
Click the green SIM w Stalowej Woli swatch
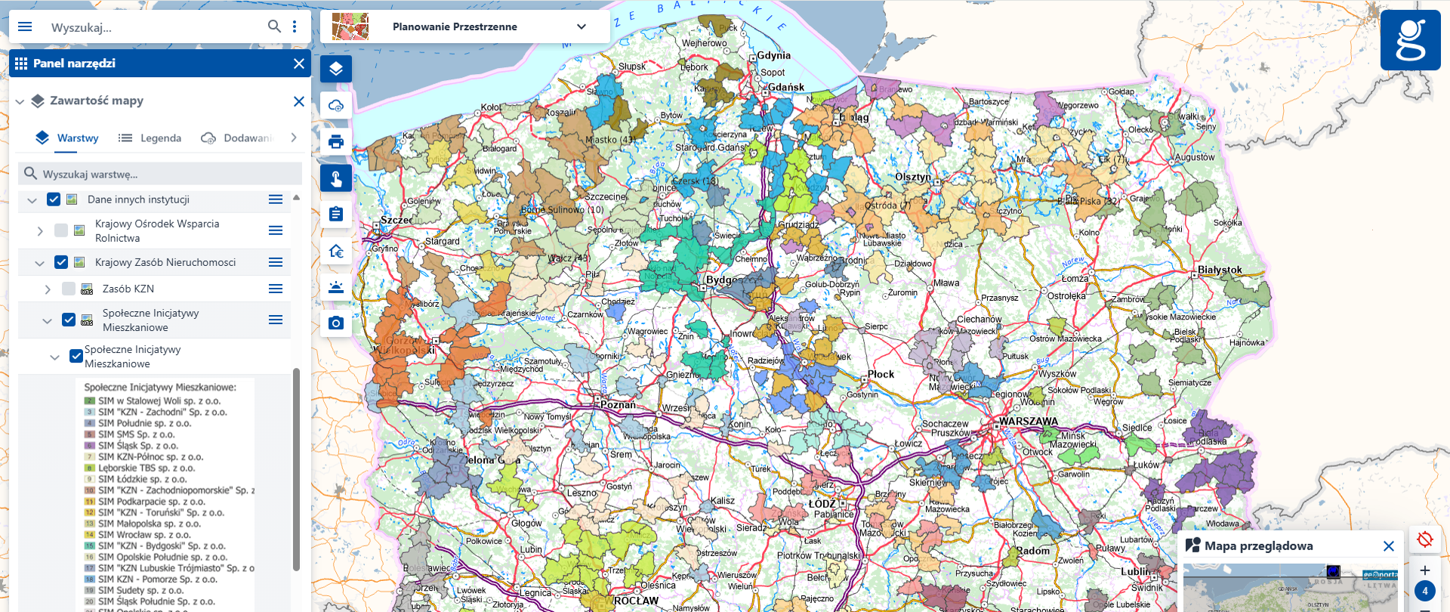point(90,401)
